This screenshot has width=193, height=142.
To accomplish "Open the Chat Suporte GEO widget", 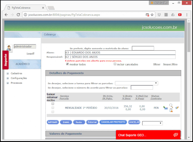I will [x=148, y=135].
